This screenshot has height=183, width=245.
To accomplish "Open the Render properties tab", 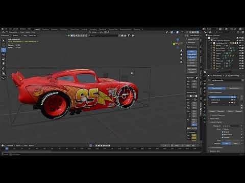I will point(205,81).
